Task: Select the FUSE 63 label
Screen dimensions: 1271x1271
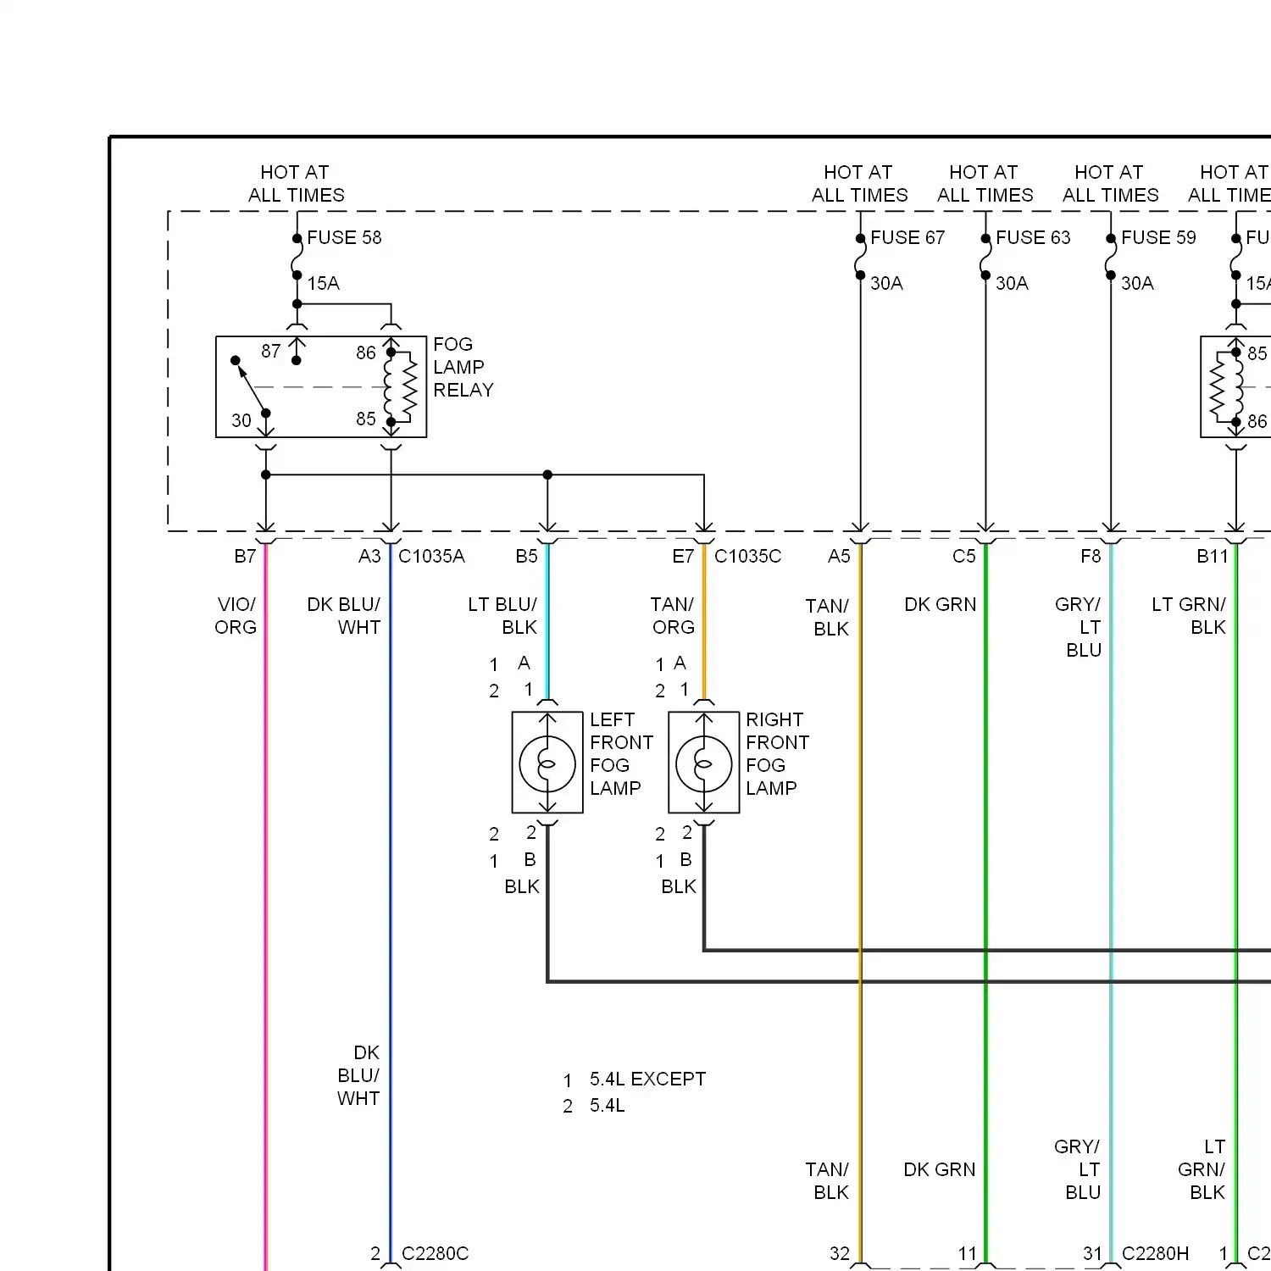Action: point(1033,237)
